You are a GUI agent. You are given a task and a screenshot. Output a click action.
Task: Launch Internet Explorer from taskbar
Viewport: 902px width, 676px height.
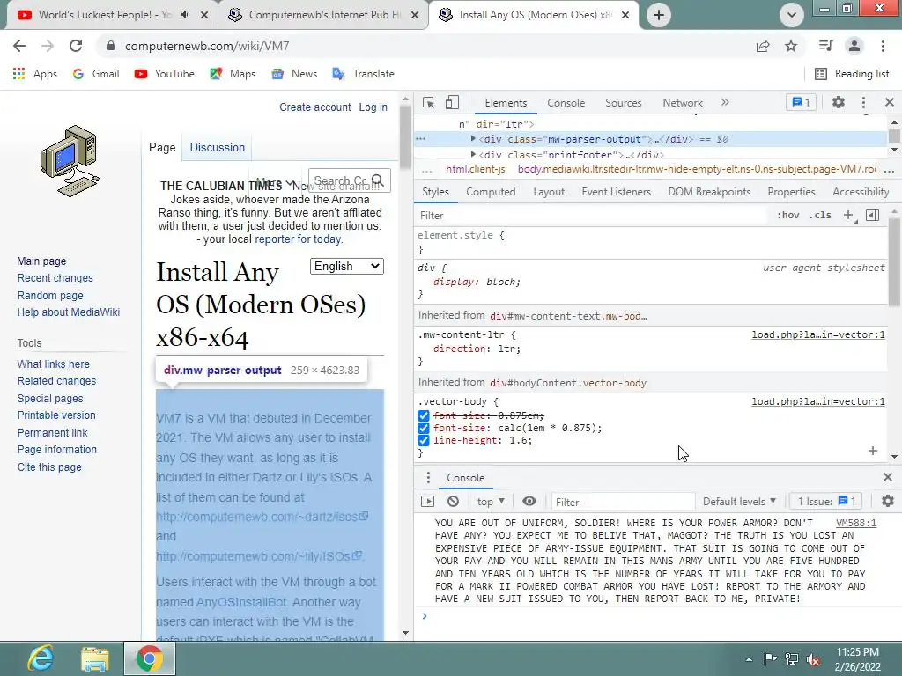pyautogui.click(x=41, y=658)
